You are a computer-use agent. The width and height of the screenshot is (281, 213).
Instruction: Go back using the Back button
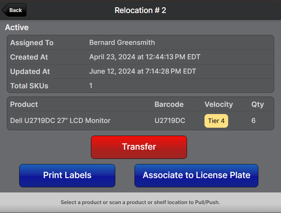(x=14, y=10)
